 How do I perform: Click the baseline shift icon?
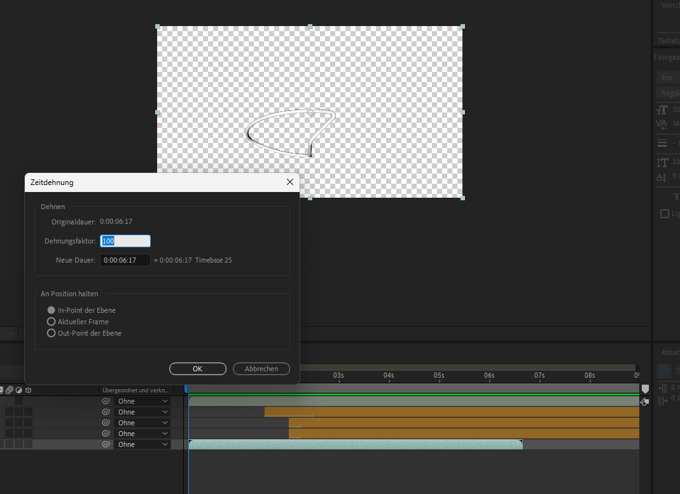pos(662,177)
